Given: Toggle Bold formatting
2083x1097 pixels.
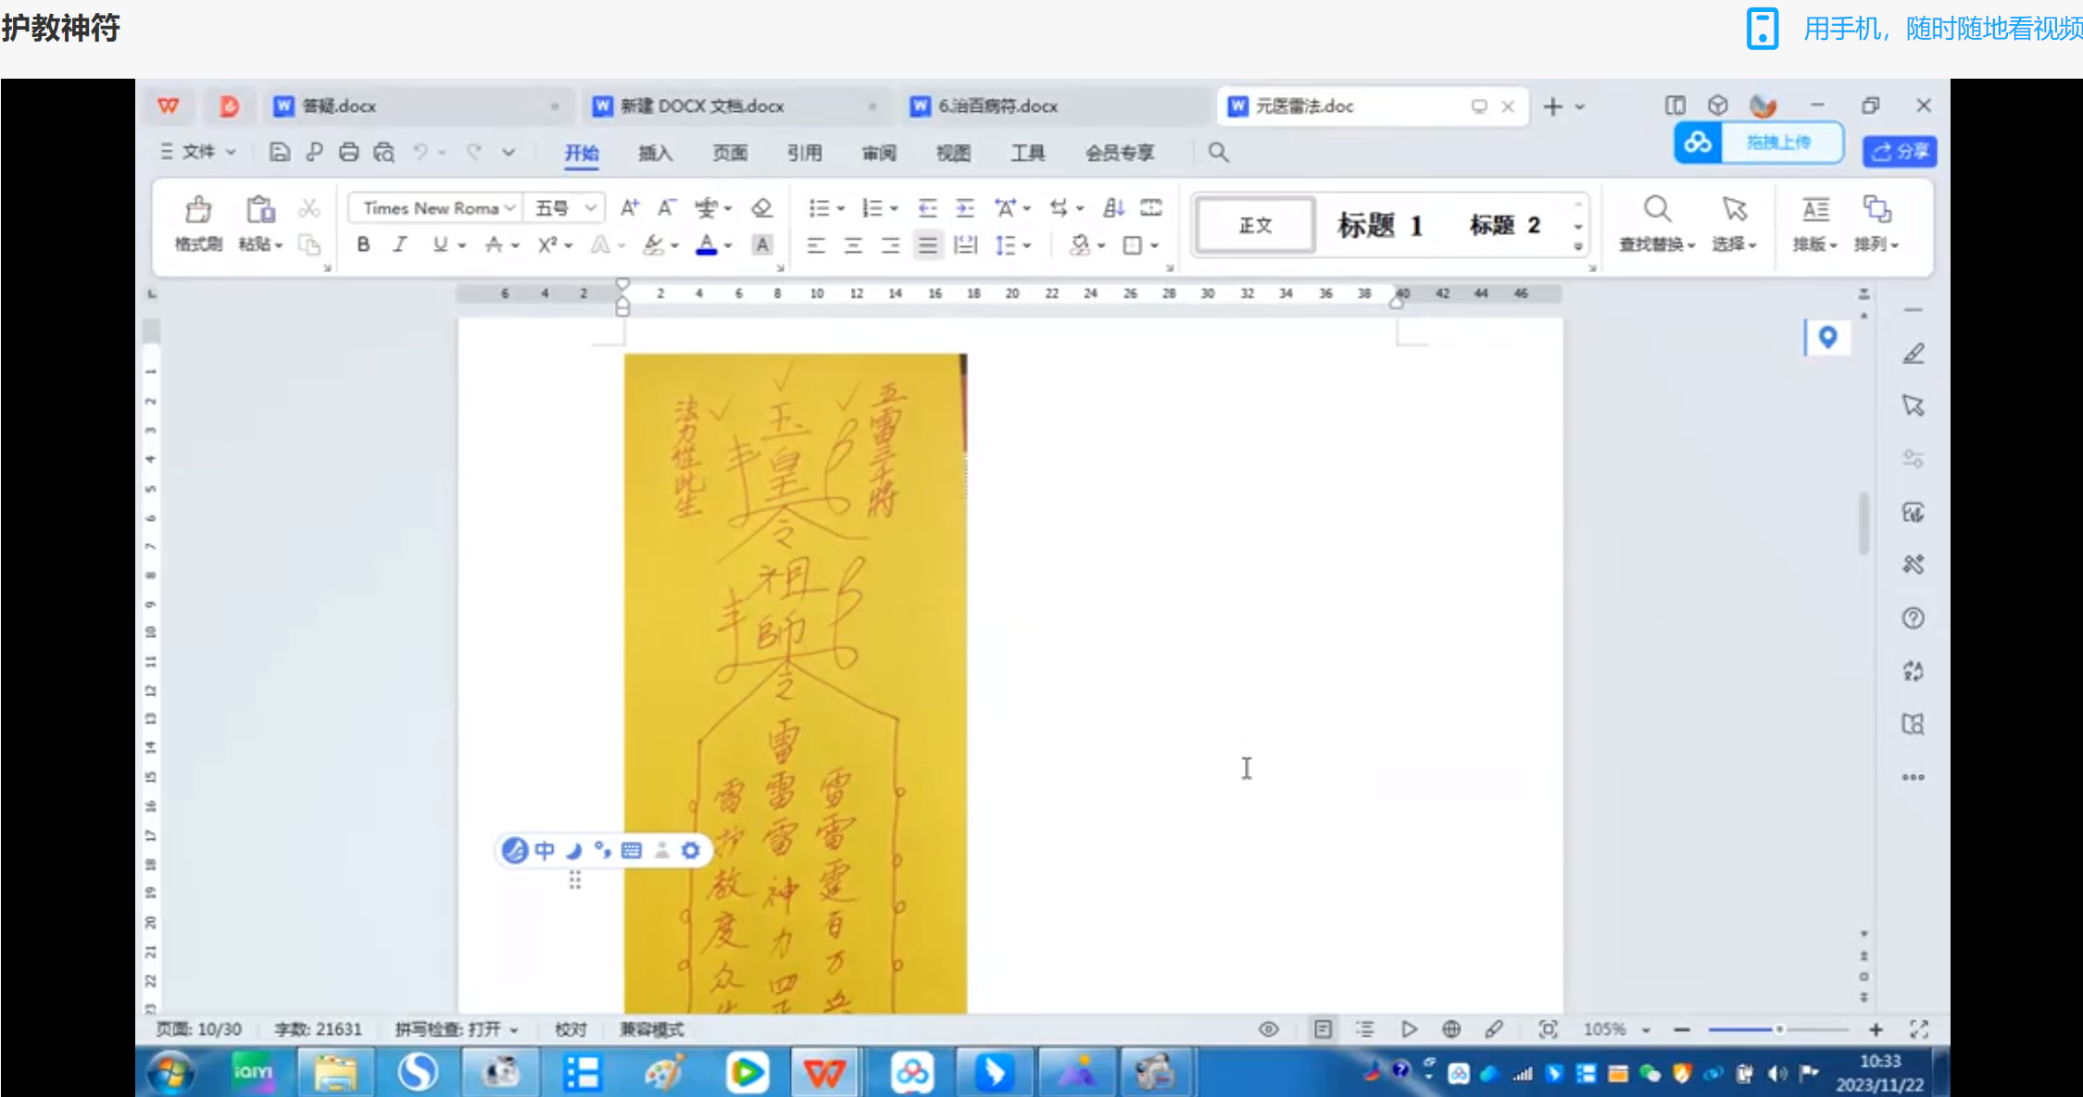Looking at the screenshot, I should [363, 245].
